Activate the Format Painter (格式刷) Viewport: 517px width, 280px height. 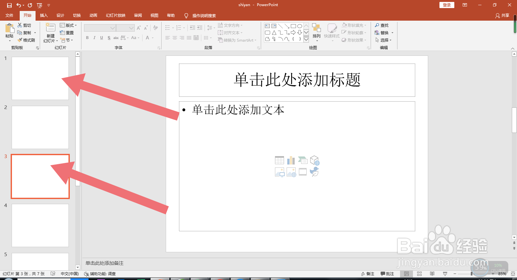click(x=26, y=40)
